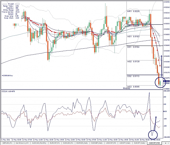This screenshot has height=145, width=170.
Task: Click the 30 Day Range 1104 readout
Action: pos(11,10)
